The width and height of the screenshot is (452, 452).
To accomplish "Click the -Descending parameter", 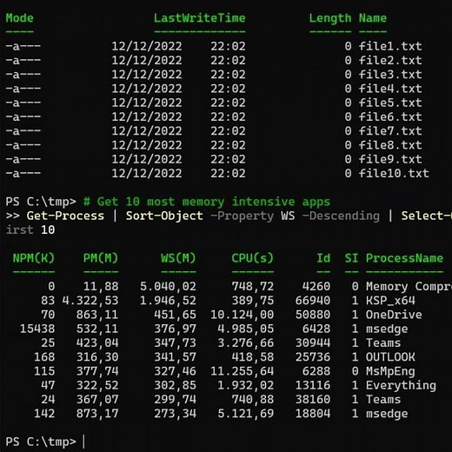I will [x=341, y=216].
